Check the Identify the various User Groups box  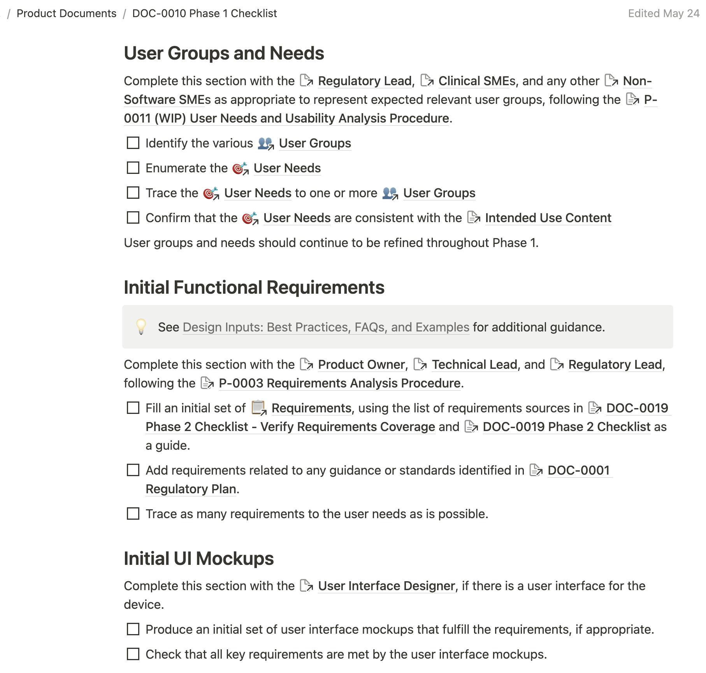coord(133,143)
